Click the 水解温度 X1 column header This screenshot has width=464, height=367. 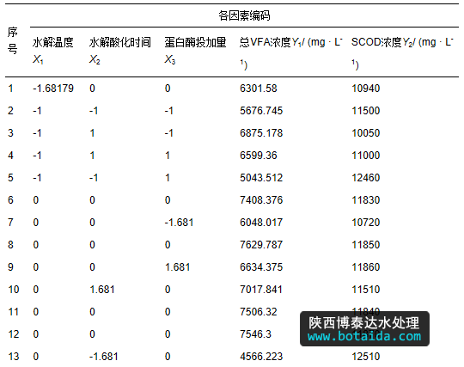[x=53, y=51]
